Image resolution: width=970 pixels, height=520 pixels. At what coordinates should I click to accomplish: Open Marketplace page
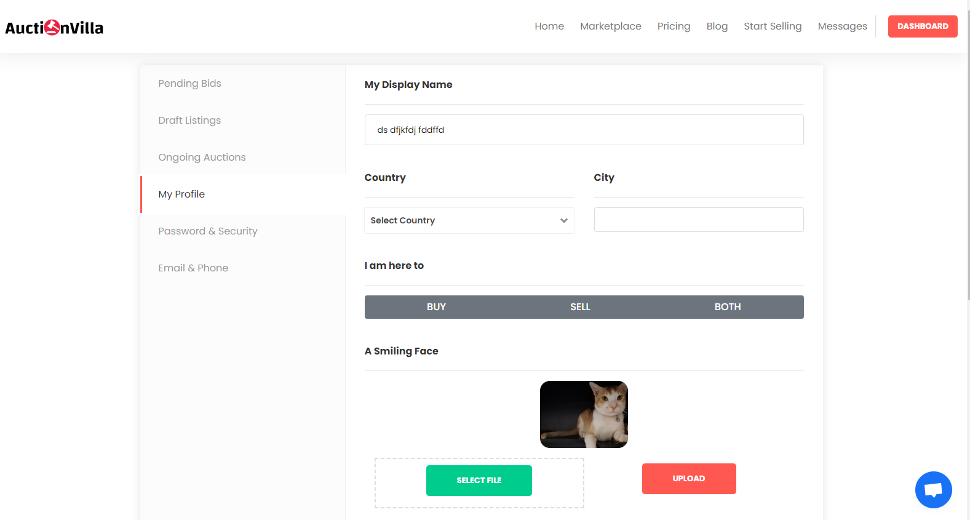pos(611,26)
